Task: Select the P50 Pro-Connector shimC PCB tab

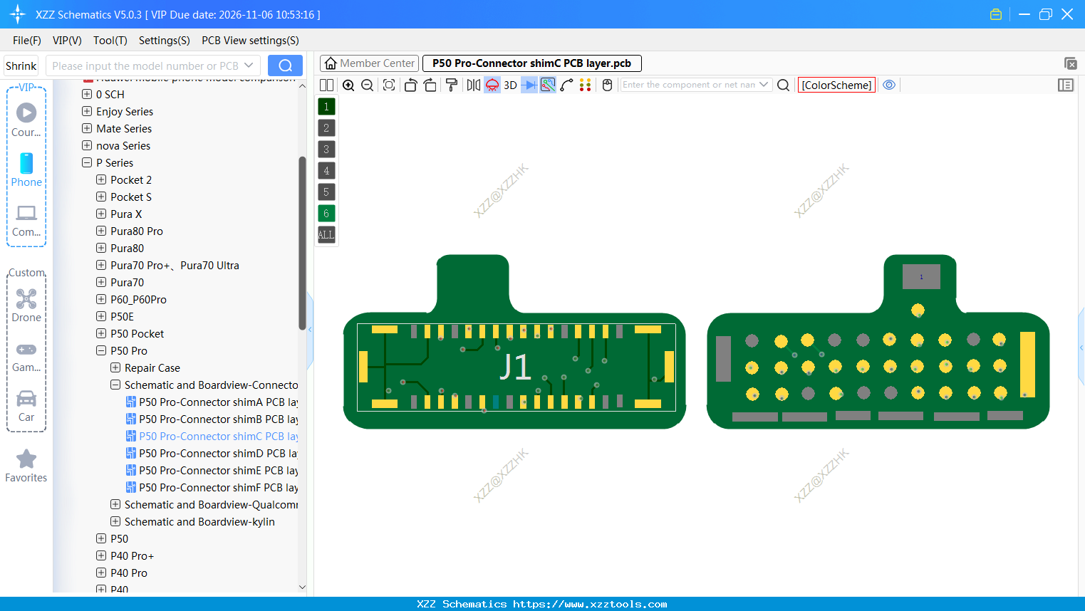Action: pyautogui.click(x=531, y=63)
